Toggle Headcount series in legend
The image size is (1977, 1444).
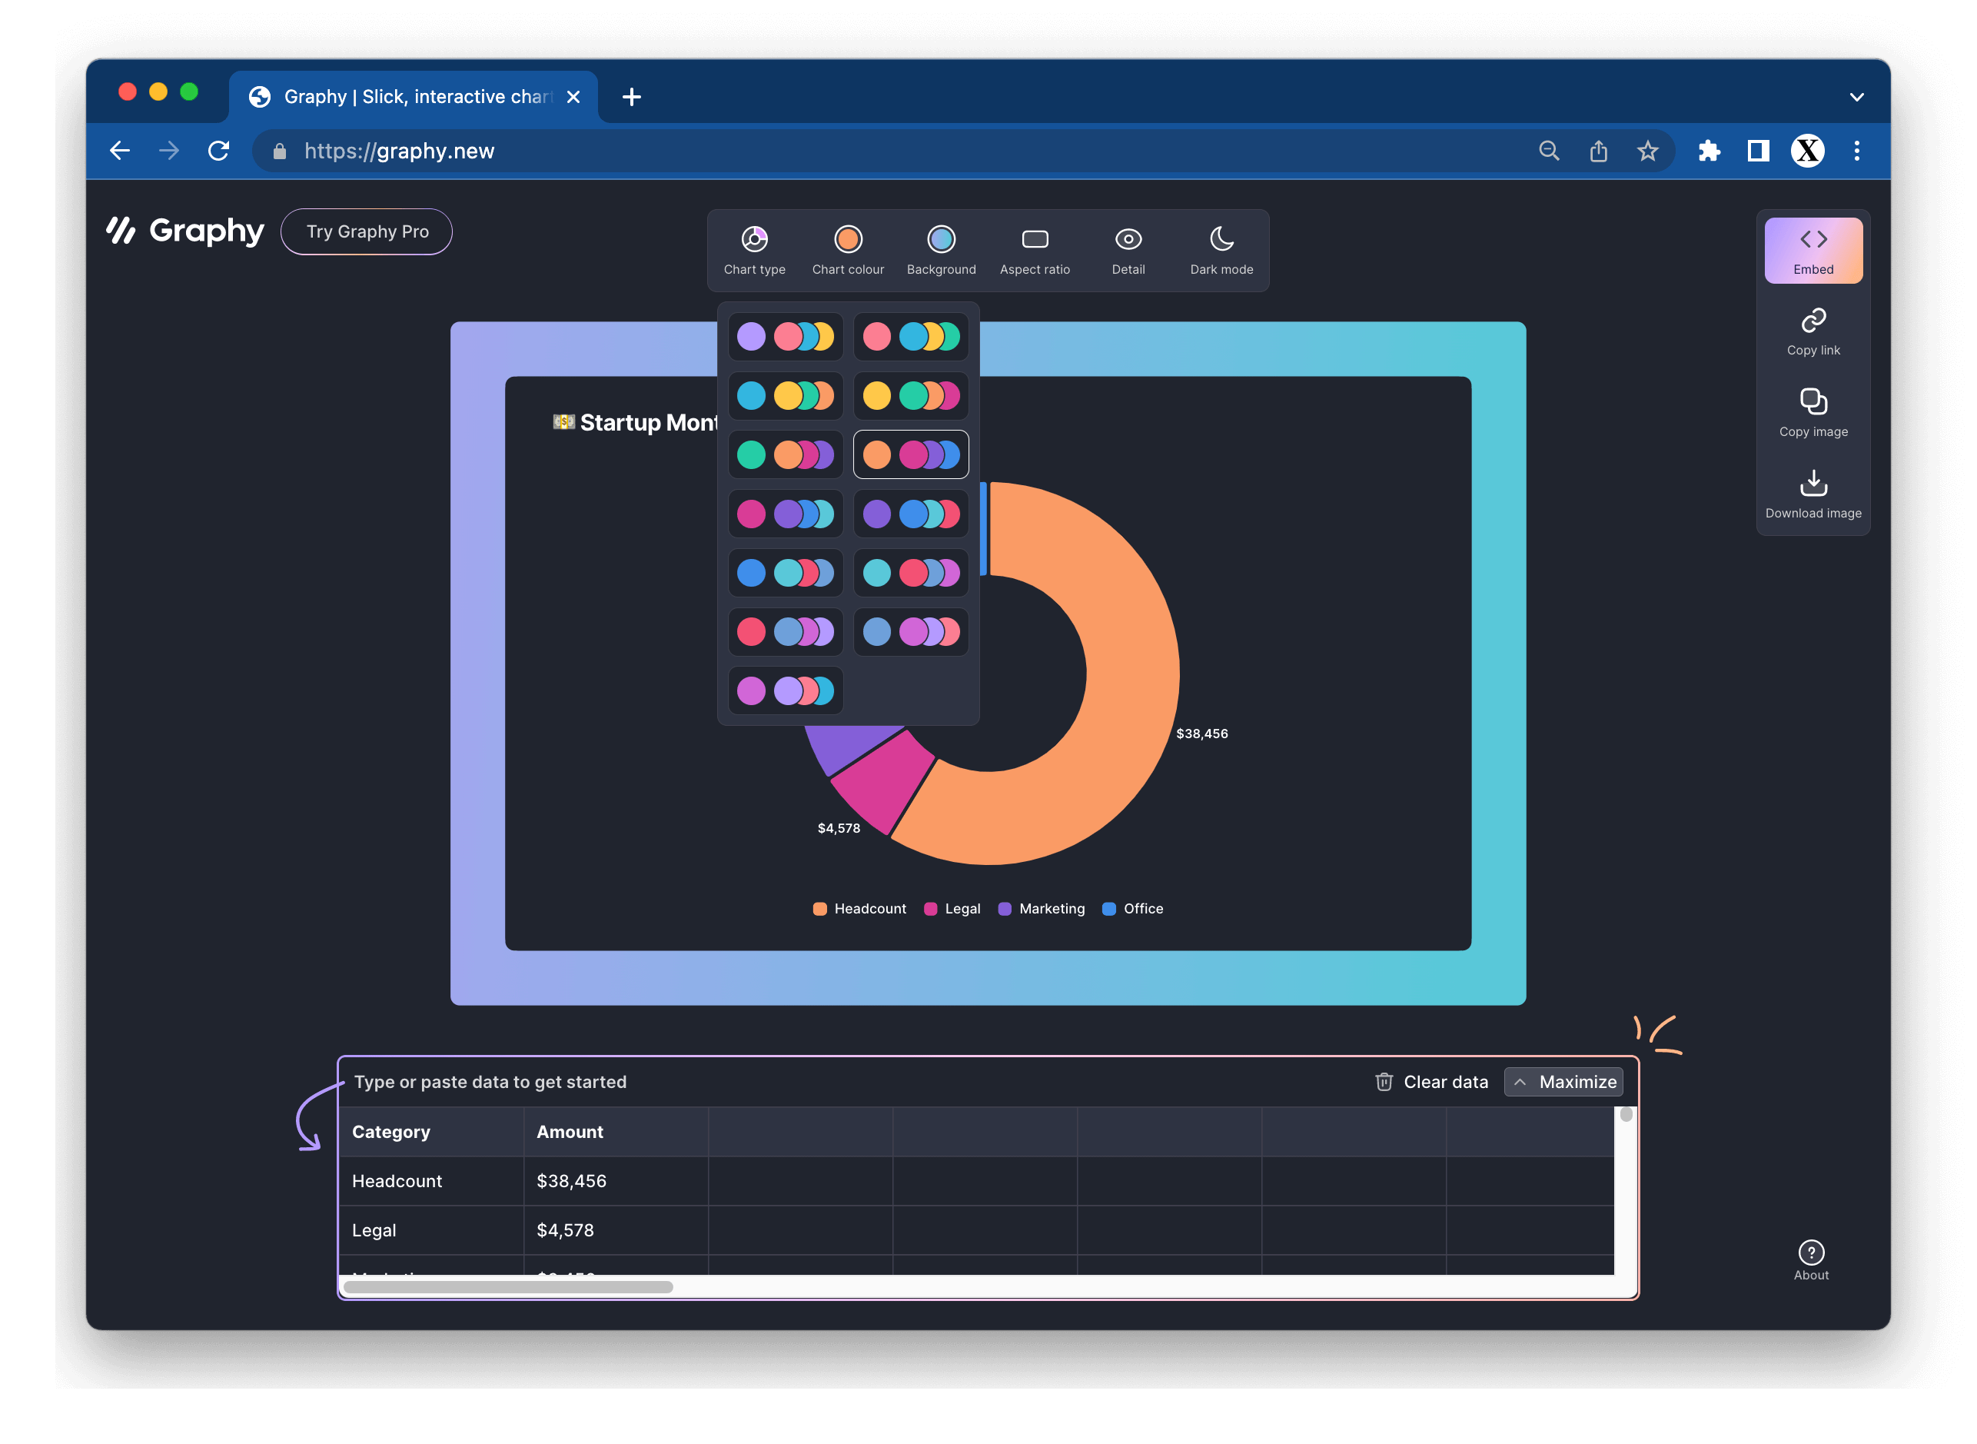[859, 909]
